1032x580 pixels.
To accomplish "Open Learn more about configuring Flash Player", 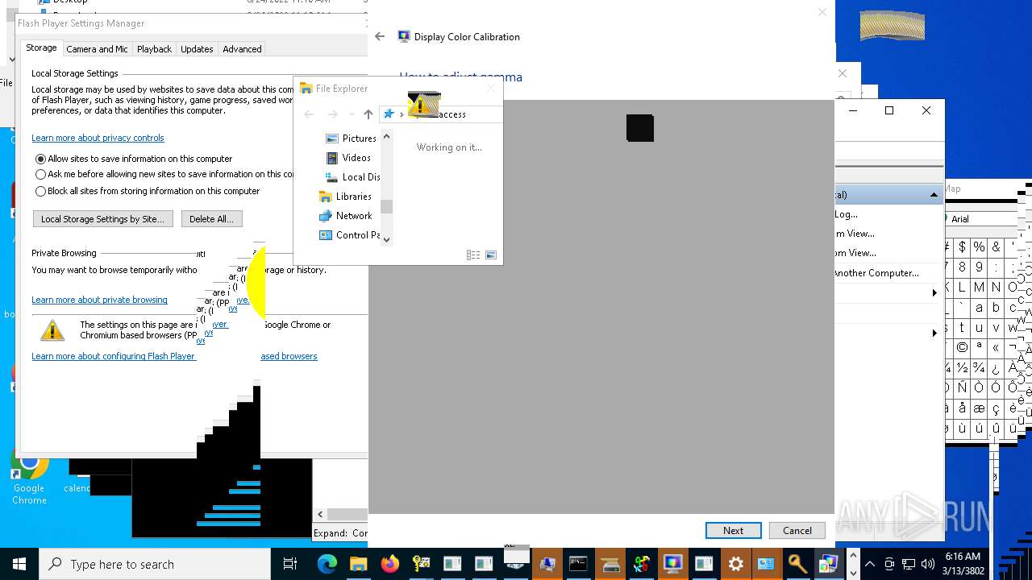I will coord(114,356).
